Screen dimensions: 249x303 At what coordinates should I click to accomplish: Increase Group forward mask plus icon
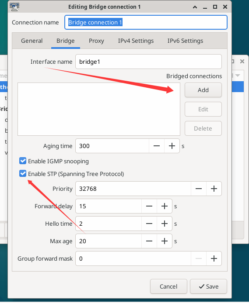[x=214, y=258]
